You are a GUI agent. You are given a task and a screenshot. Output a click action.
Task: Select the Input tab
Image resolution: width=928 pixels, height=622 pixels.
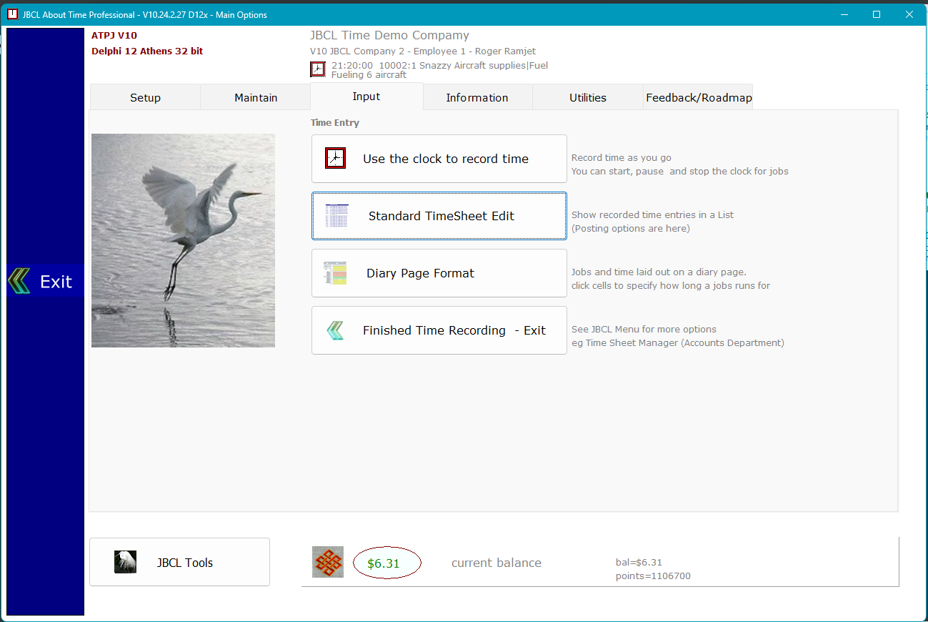click(x=366, y=97)
